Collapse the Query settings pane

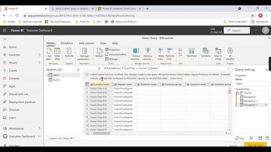[266, 70]
